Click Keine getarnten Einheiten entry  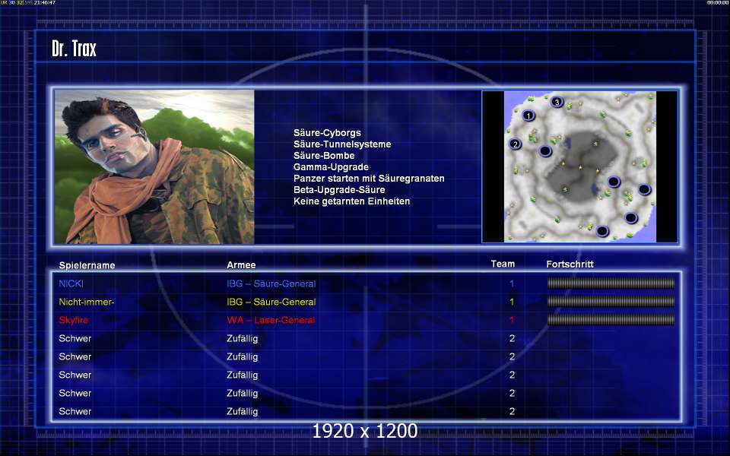(351, 201)
